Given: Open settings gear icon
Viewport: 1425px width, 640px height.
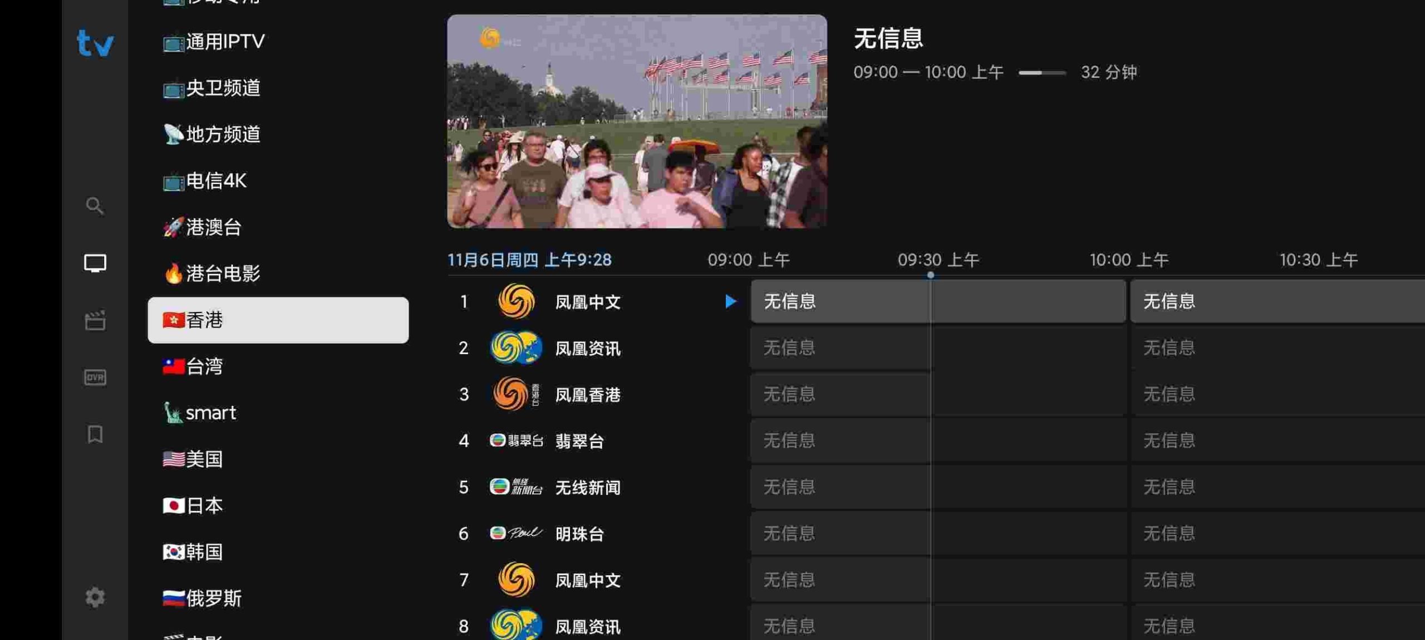Looking at the screenshot, I should (x=95, y=597).
